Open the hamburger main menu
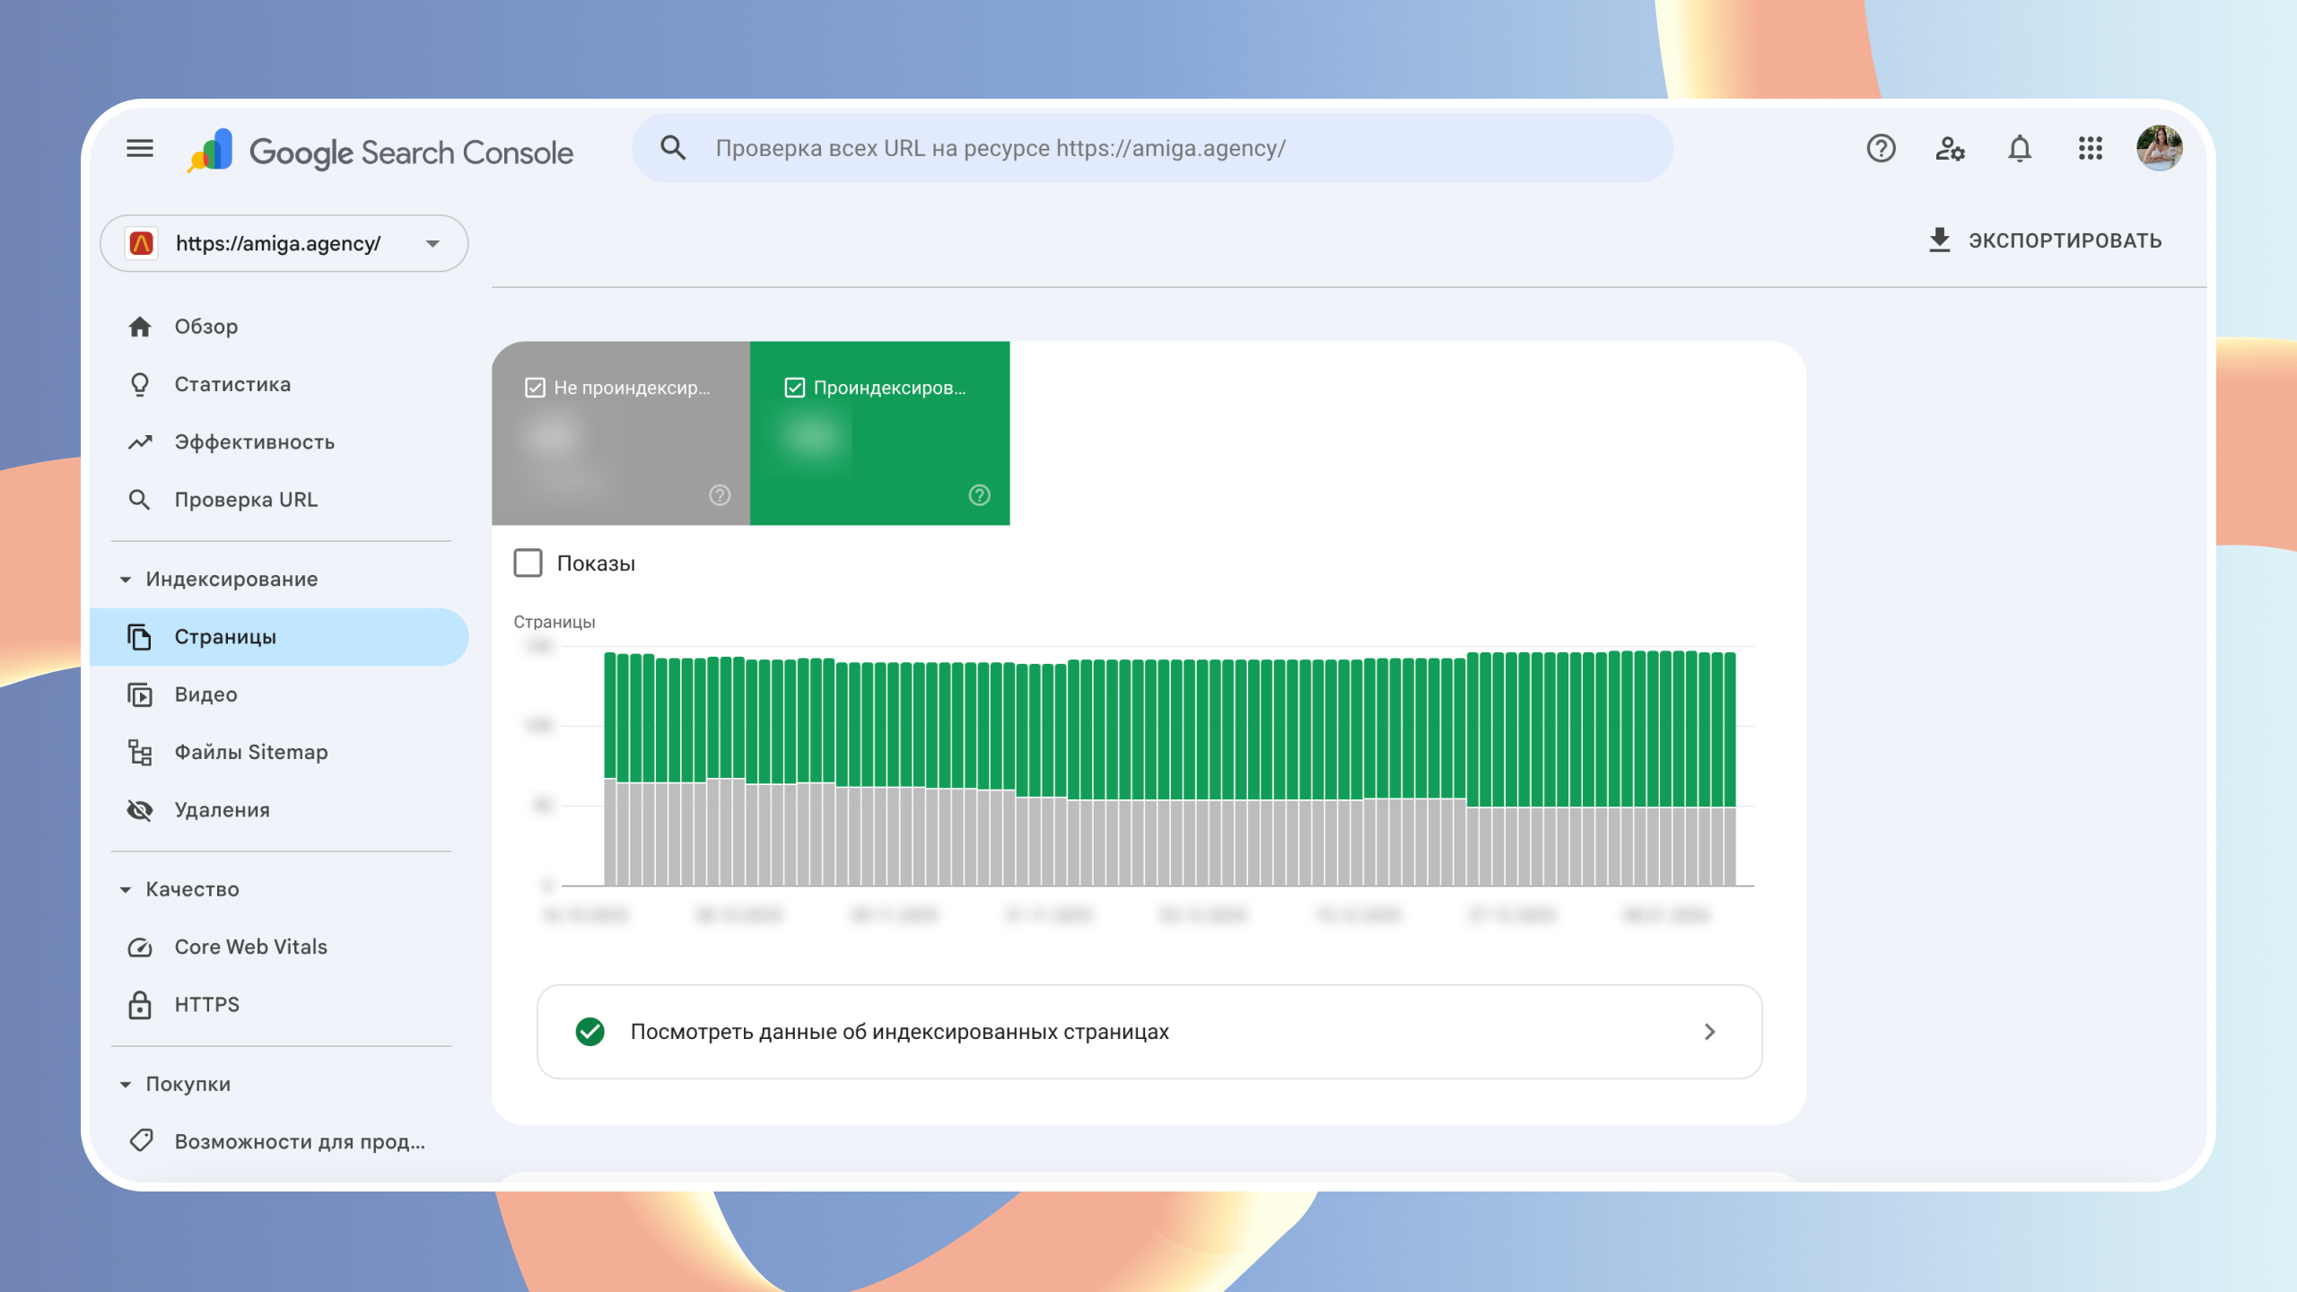 click(139, 148)
